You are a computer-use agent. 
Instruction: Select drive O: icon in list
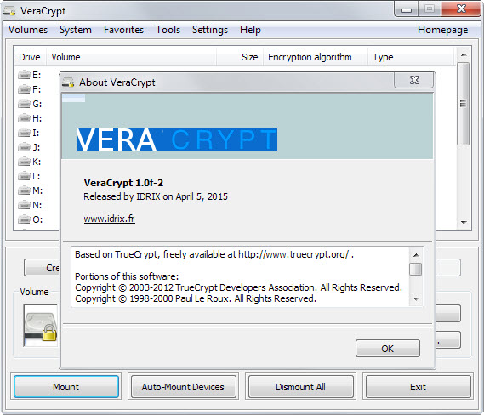(24, 219)
